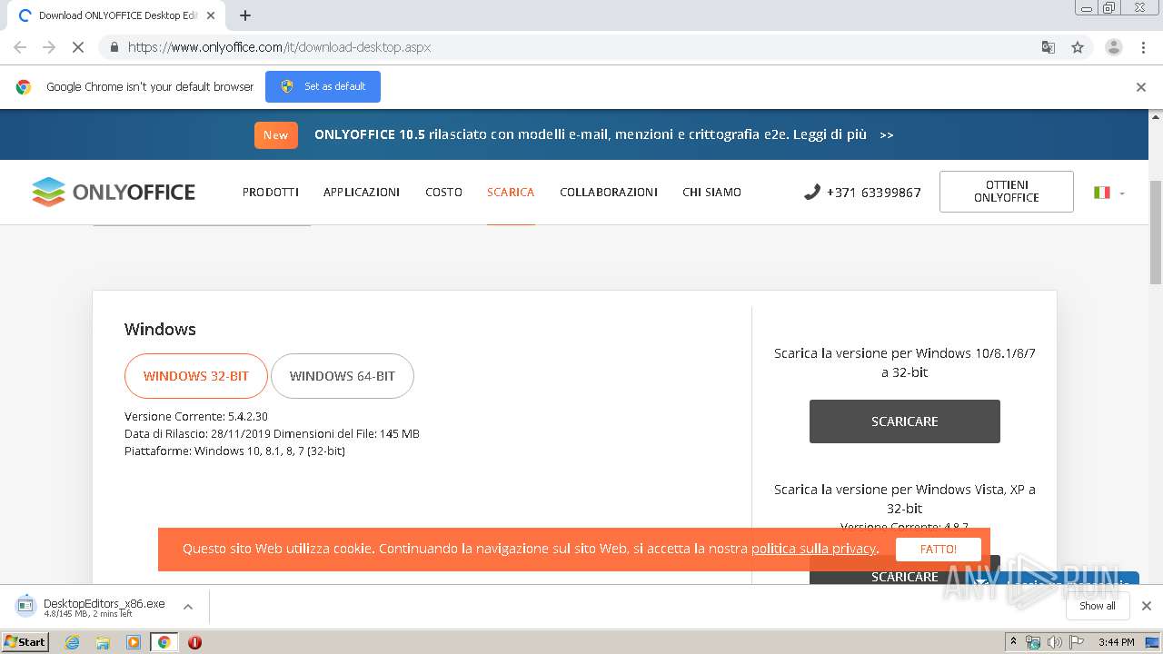The width and height of the screenshot is (1163, 654).
Task: Accept cookies with the FATTO! button
Action: (939, 550)
